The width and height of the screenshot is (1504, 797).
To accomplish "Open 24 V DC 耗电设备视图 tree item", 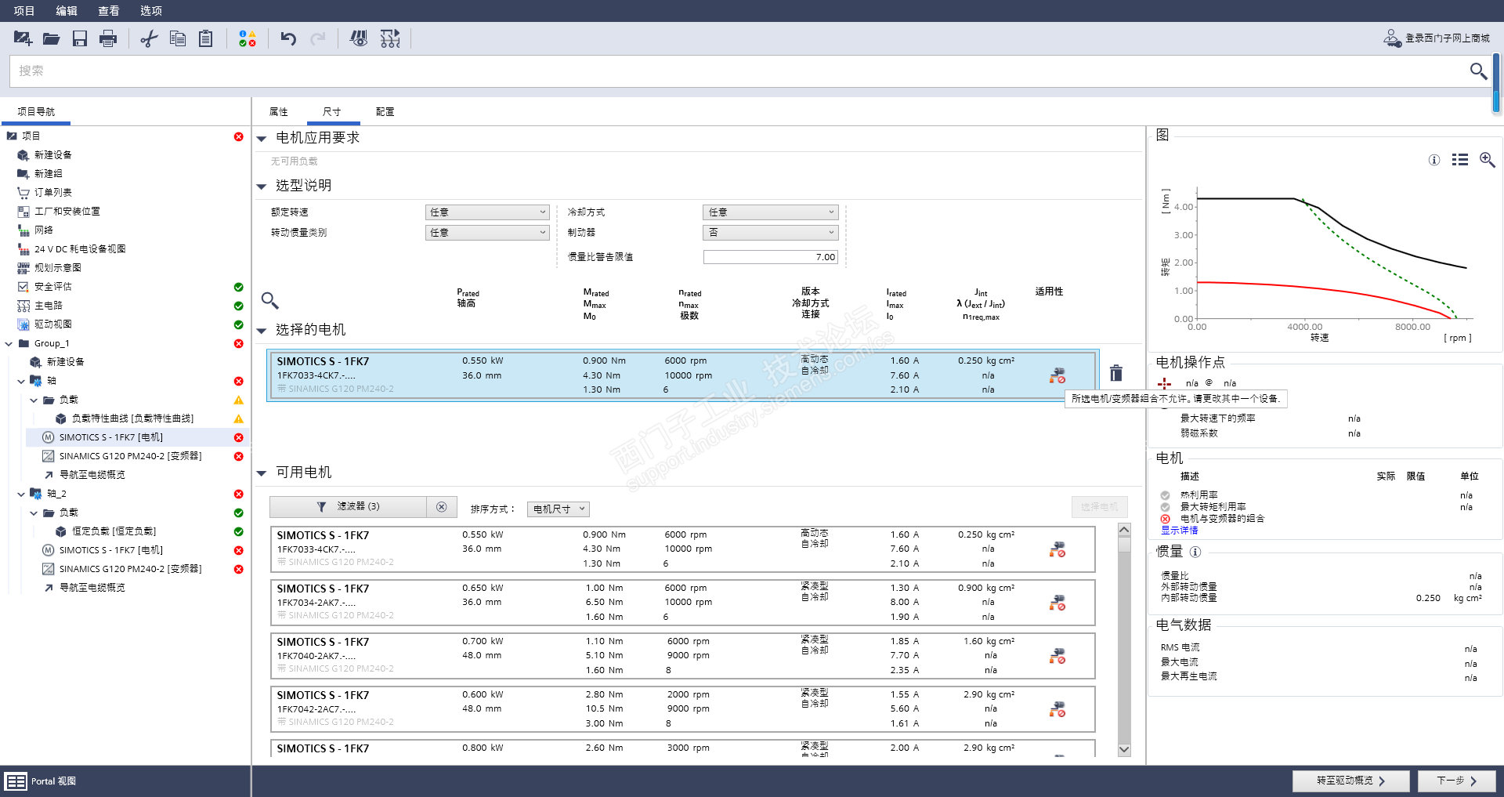I will [80, 249].
